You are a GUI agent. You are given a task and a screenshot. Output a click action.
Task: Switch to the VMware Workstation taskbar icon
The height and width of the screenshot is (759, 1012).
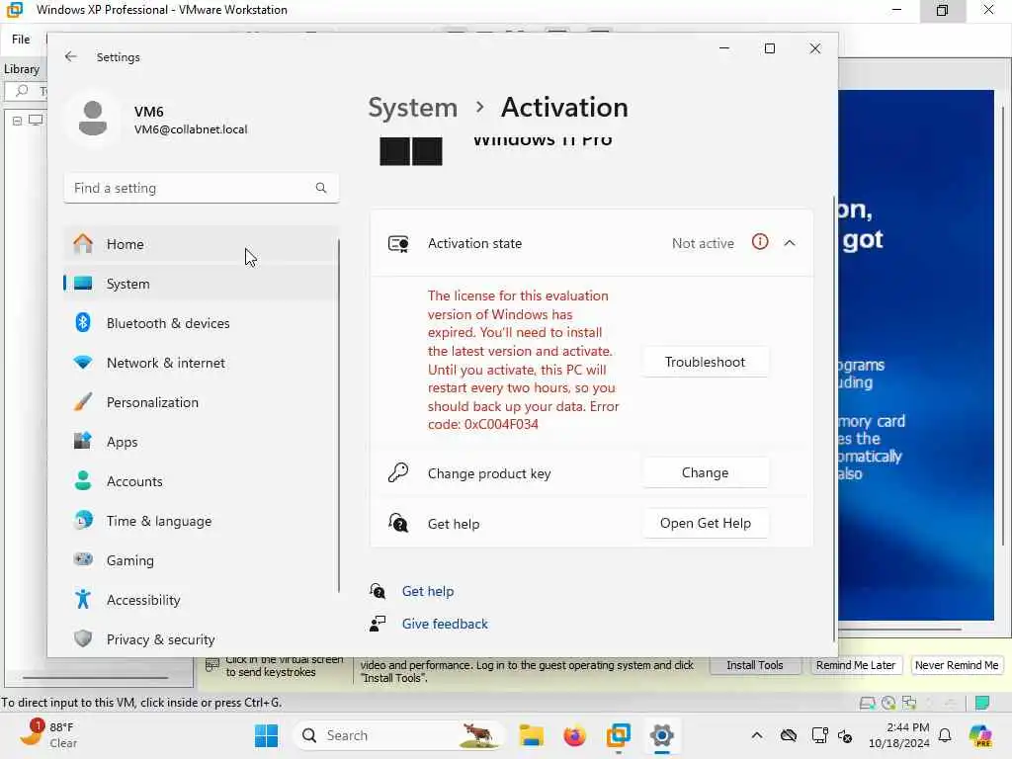619,735
